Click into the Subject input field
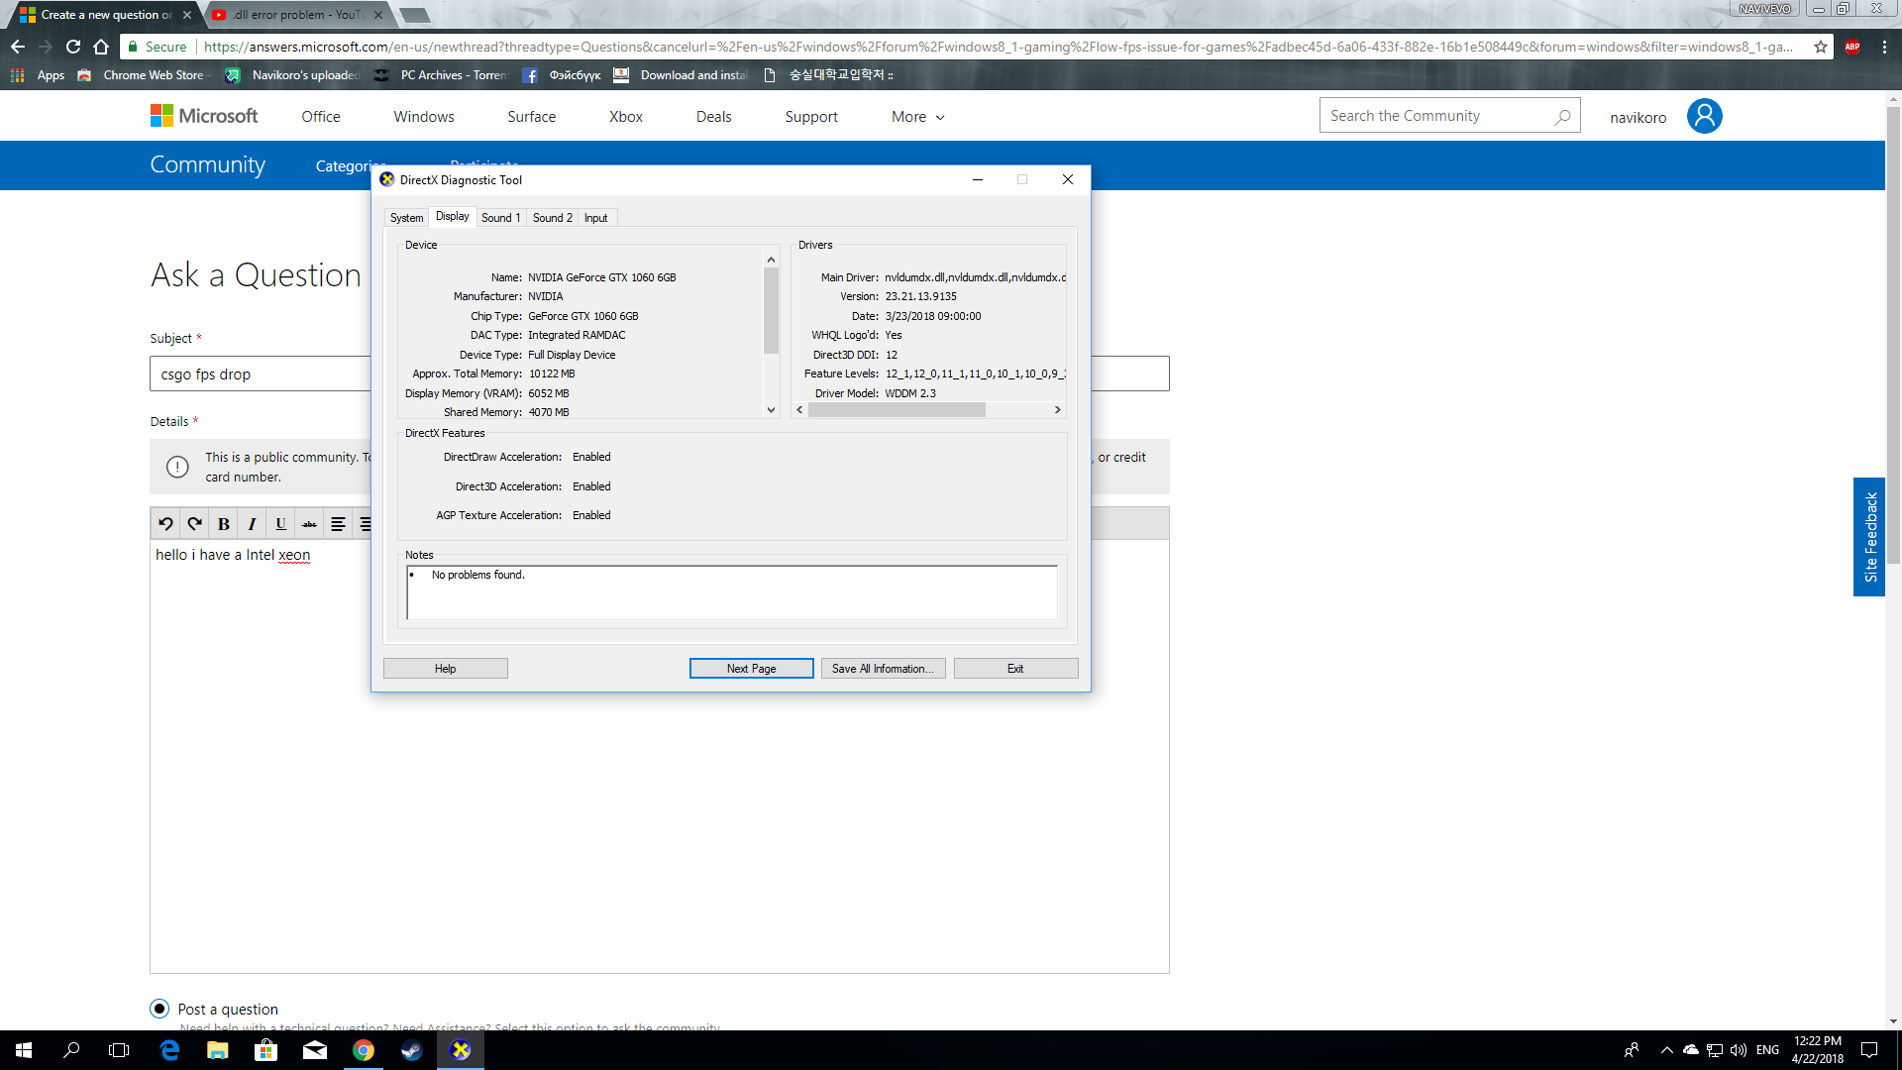Image resolution: width=1902 pixels, height=1070 pixels. tap(659, 374)
